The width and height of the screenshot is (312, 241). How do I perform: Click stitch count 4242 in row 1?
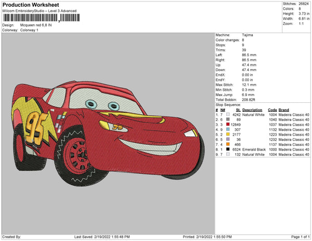click(x=237, y=115)
